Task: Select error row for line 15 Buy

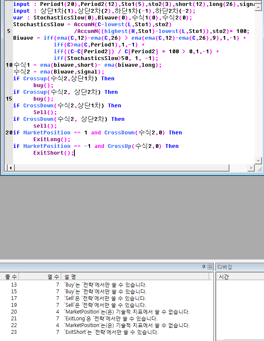Action: click(x=106, y=291)
